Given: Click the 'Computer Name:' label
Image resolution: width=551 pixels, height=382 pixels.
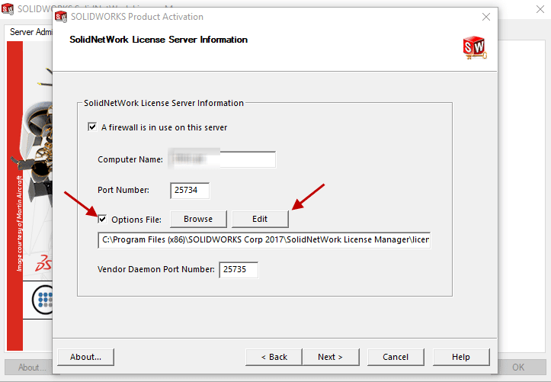Looking at the screenshot, I should pos(130,159).
